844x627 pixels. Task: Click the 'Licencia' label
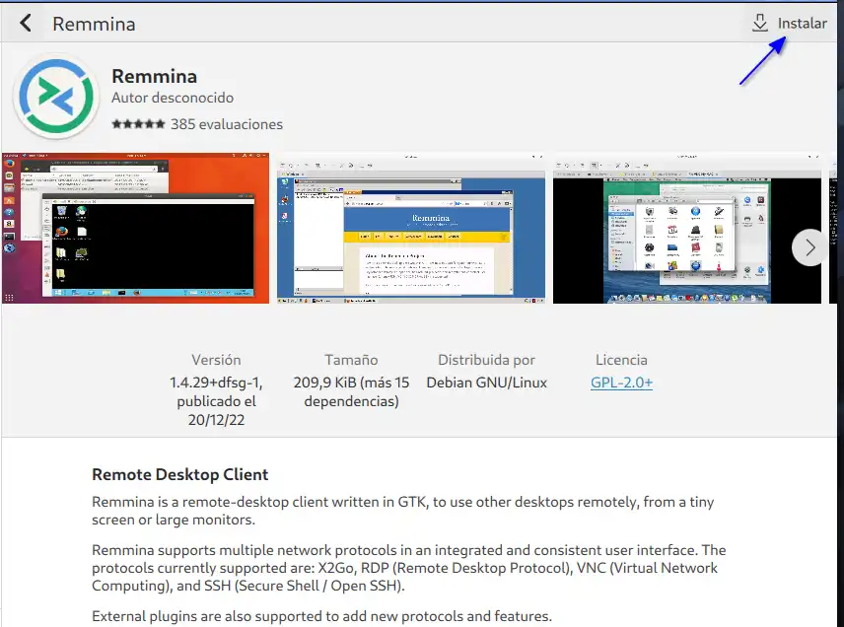point(621,360)
